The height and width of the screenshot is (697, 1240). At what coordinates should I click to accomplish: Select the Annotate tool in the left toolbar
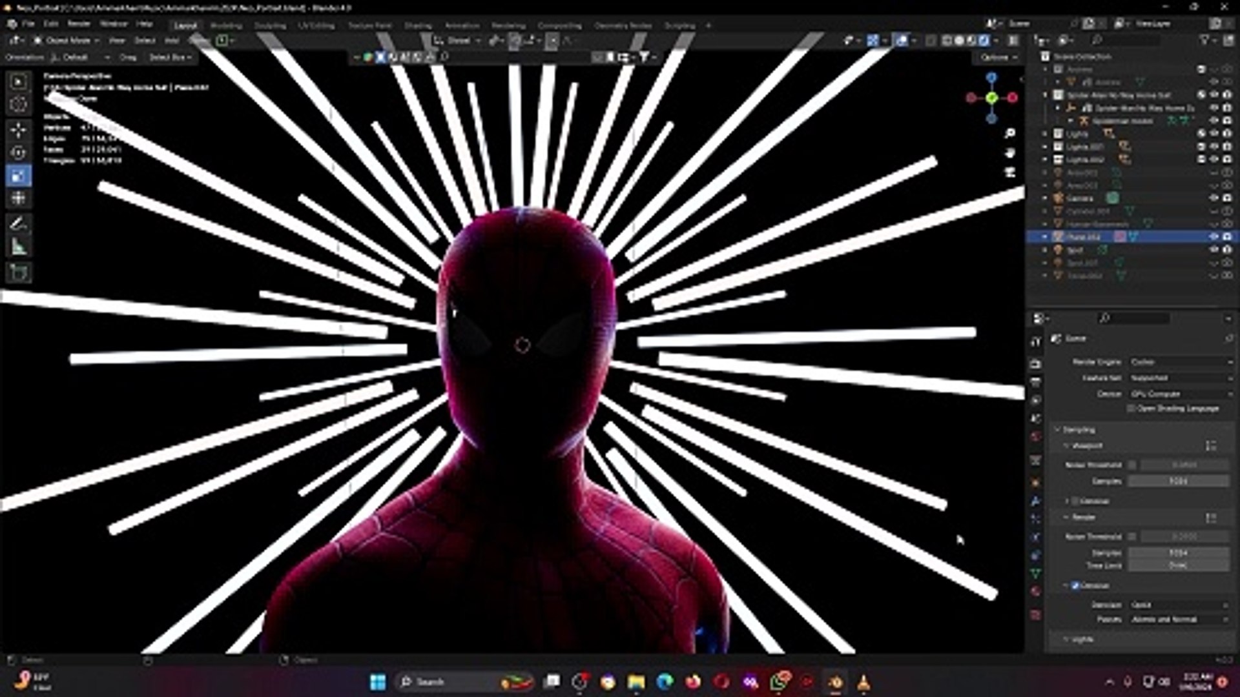pos(19,224)
